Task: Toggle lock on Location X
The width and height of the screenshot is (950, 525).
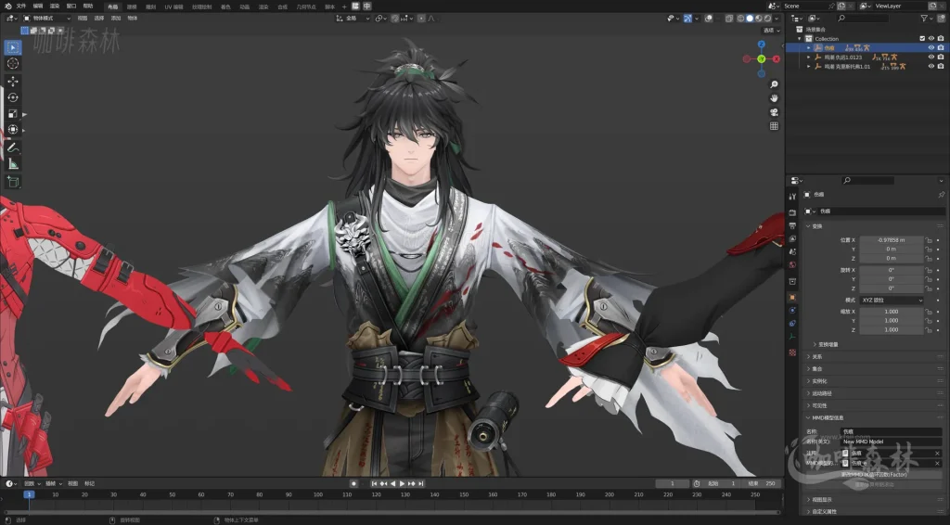Action: click(x=928, y=240)
